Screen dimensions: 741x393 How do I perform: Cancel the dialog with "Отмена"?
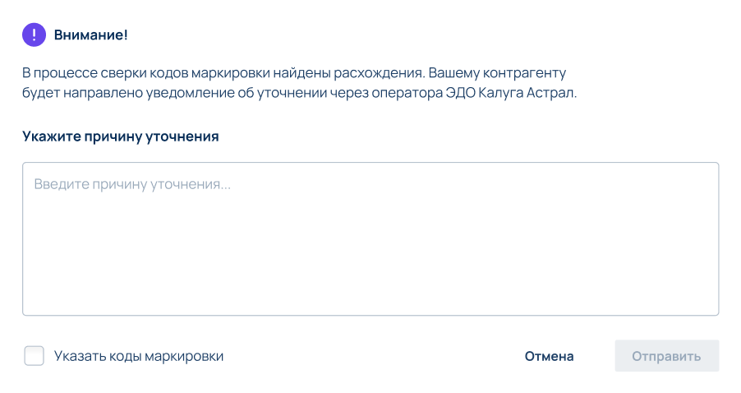tap(549, 356)
